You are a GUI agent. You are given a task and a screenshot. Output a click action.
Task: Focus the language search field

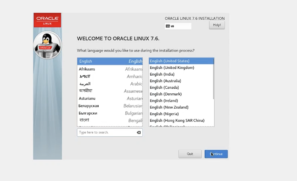(x=106, y=133)
